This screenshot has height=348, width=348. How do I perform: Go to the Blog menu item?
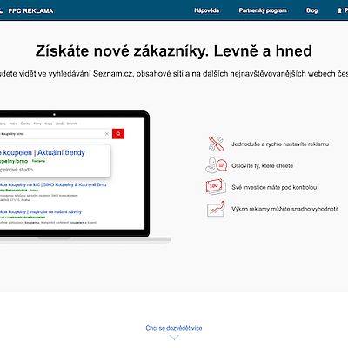[312, 10]
